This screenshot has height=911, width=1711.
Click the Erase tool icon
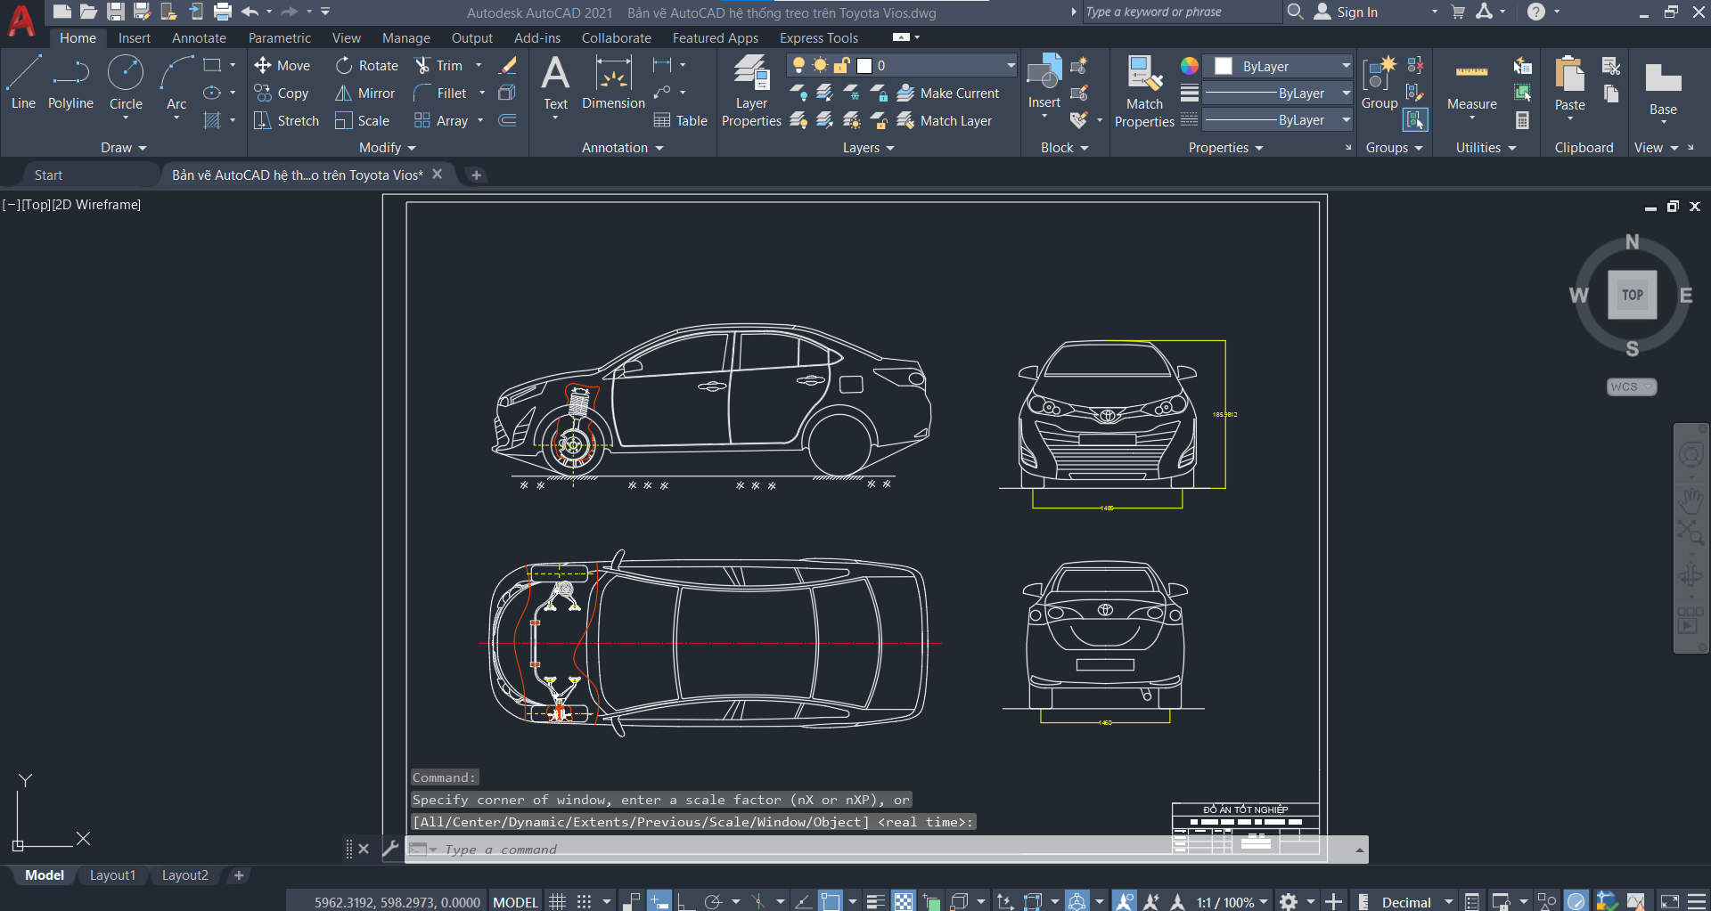point(508,65)
